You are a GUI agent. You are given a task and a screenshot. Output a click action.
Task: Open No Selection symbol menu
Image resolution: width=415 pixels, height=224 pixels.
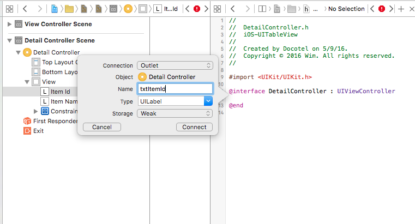(346, 9)
